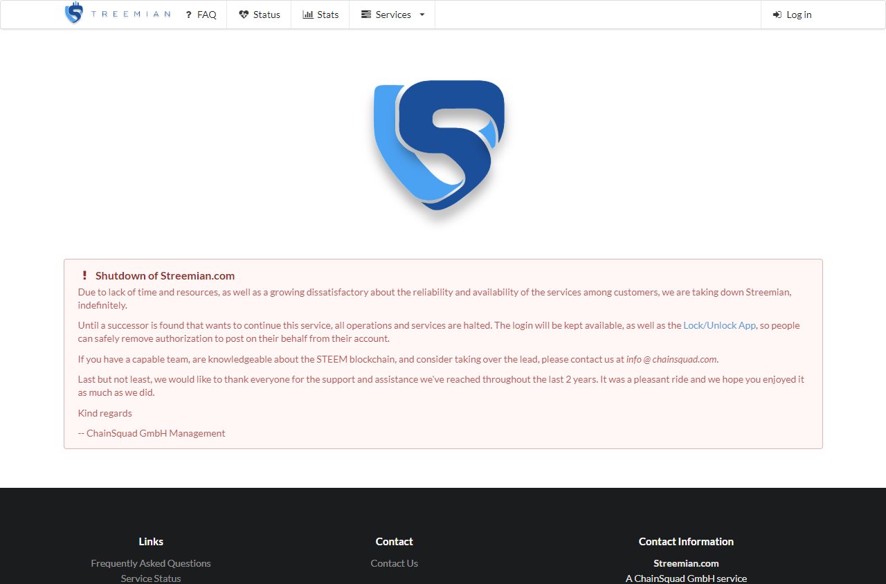Click the Streemian shield logo in navbar
This screenshot has height=584, width=886.
(x=74, y=12)
